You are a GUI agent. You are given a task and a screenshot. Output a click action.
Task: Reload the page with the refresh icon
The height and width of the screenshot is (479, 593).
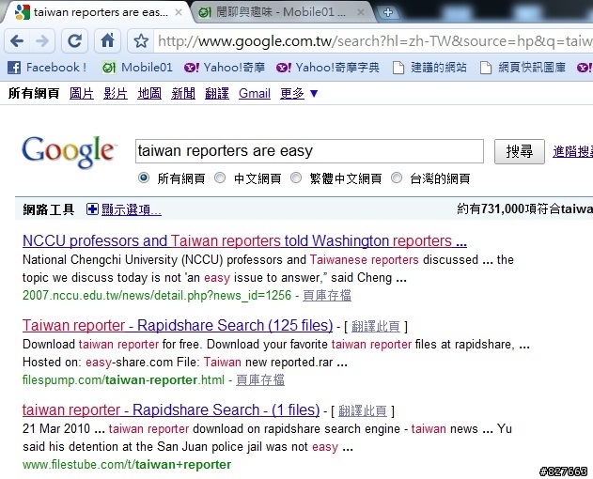74,40
